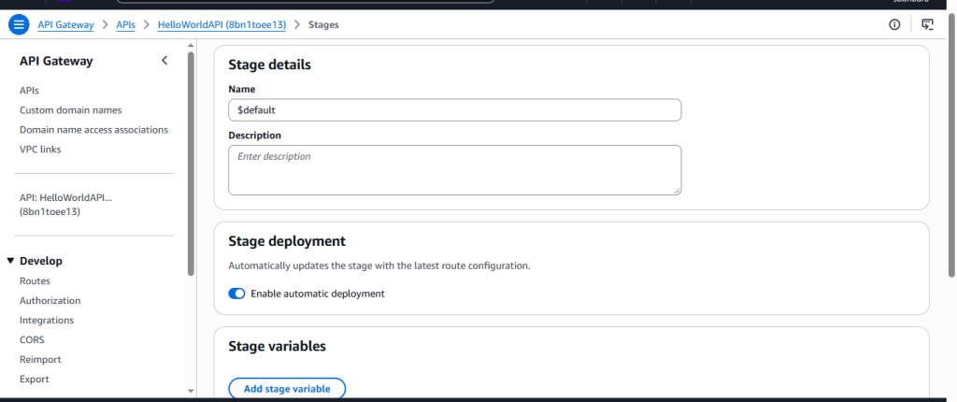Click the API: HelloWorldAPI... sidebar label

click(66, 205)
